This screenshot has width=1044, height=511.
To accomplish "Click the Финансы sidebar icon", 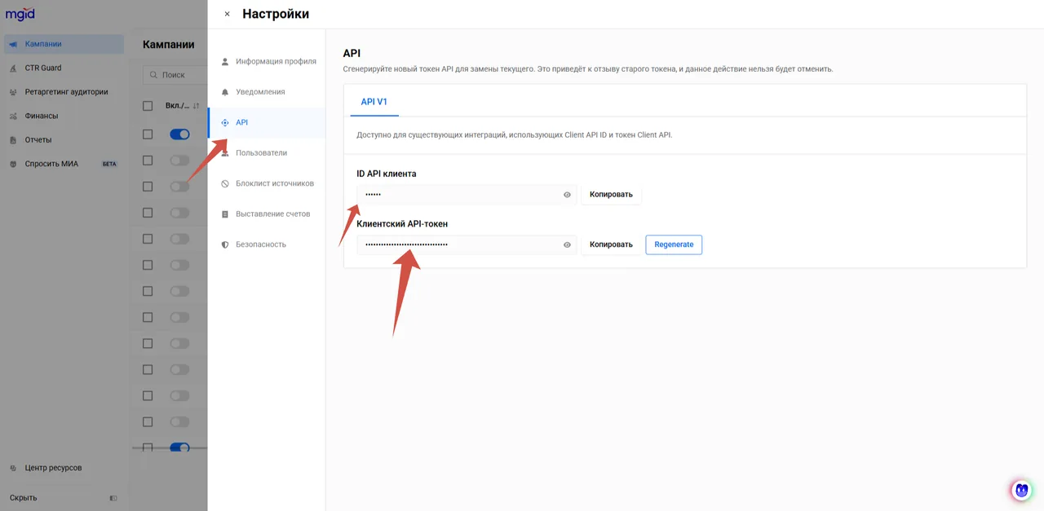I will pyautogui.click(x=13, y=116).
